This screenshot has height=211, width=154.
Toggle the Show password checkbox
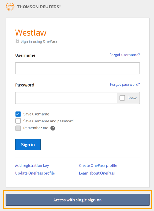pyautogui.click(x=122, y=98)
